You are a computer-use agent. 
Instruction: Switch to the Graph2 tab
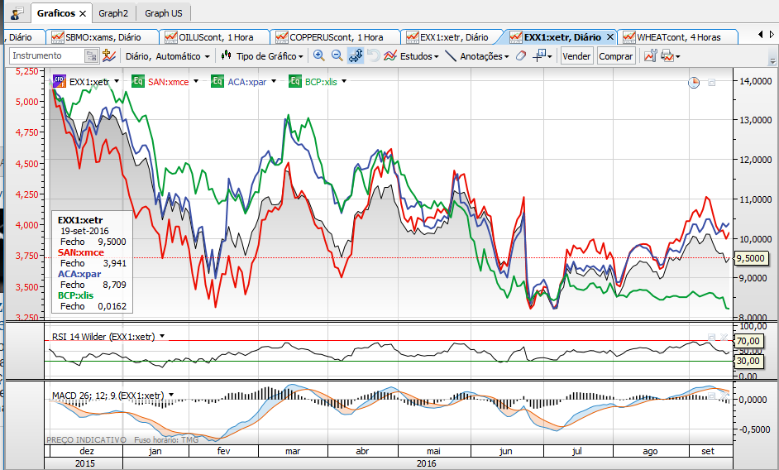tap(113, 13)
